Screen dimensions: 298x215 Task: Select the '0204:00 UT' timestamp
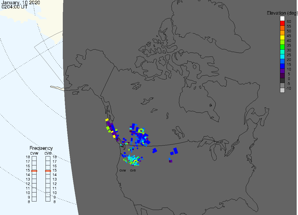(15, 7)
